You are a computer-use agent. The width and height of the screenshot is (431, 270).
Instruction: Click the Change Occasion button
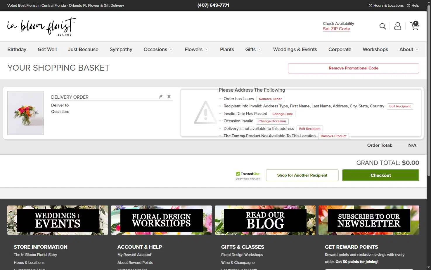(272, 121)
